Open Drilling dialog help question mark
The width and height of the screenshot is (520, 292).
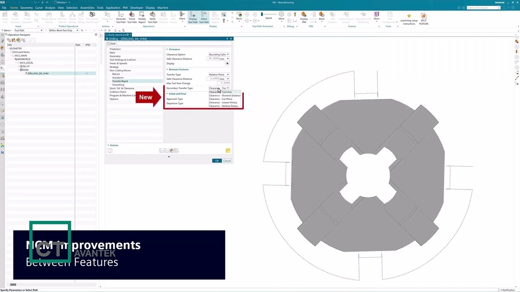click(x=227, y=39)
